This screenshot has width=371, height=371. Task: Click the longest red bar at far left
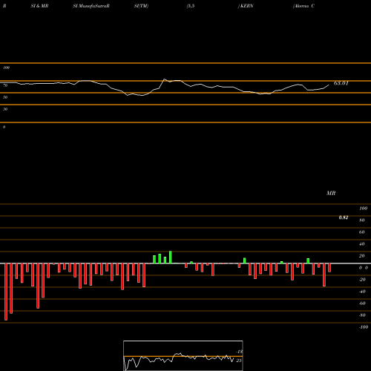(x=6, y=292)
